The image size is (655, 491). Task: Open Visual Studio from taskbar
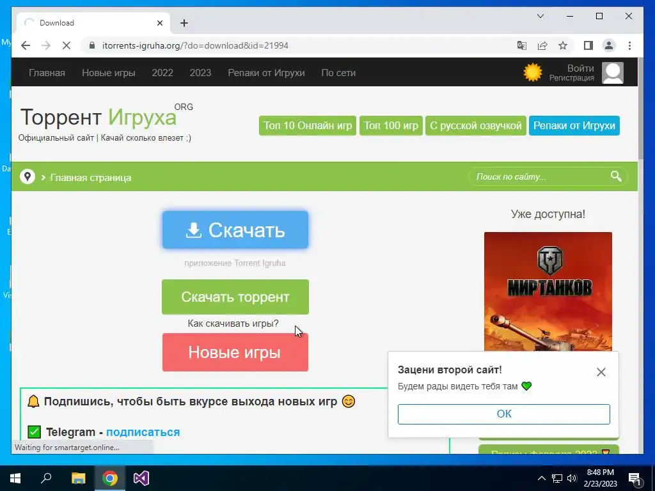coord(141,478)
